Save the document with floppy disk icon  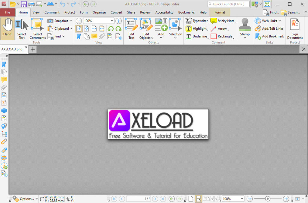[x=24, y=4]
